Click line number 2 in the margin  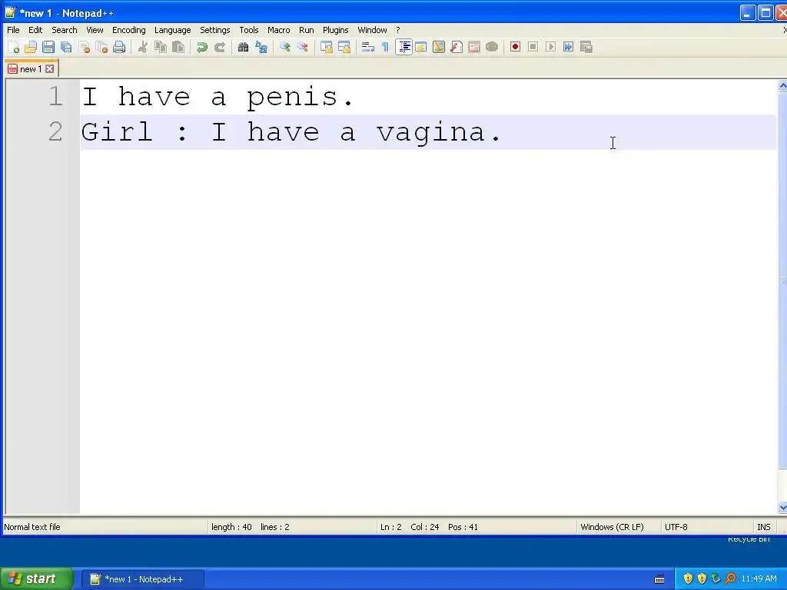click(55, 132)
